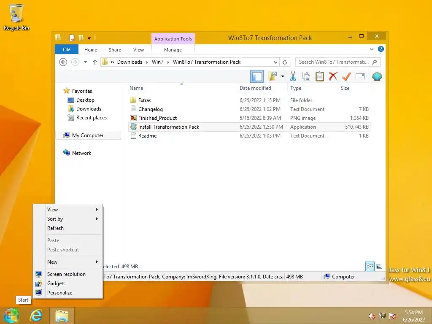The height and width of the screenshot is (324, 432).
Task: Open the View submenu in context menu
Action: [68, 210]
